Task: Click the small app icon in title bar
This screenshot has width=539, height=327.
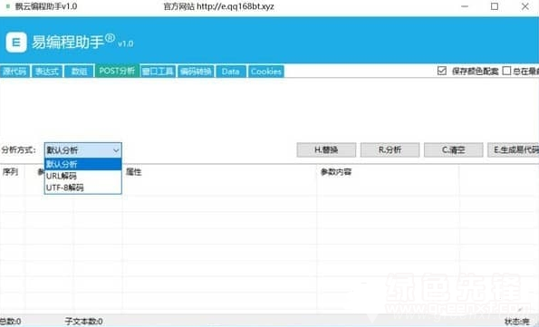Action: tap(7, 6)
